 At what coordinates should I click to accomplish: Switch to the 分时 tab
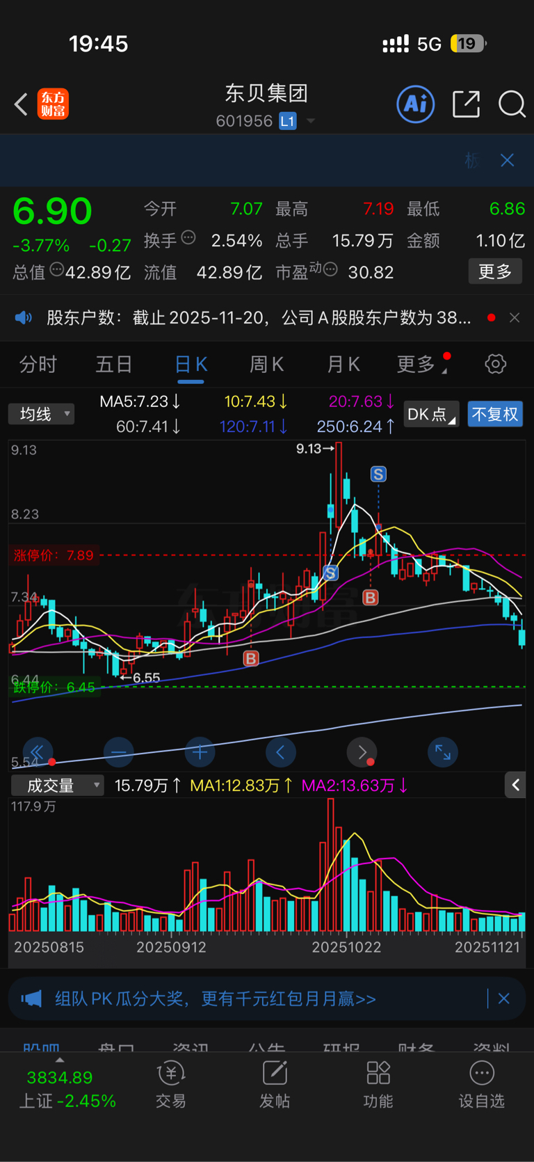[38, 364]
